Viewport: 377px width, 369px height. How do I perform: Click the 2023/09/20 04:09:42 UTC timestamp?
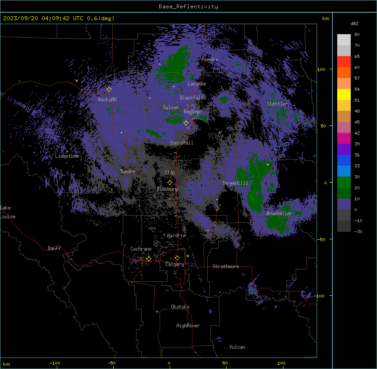click(44, 18)
